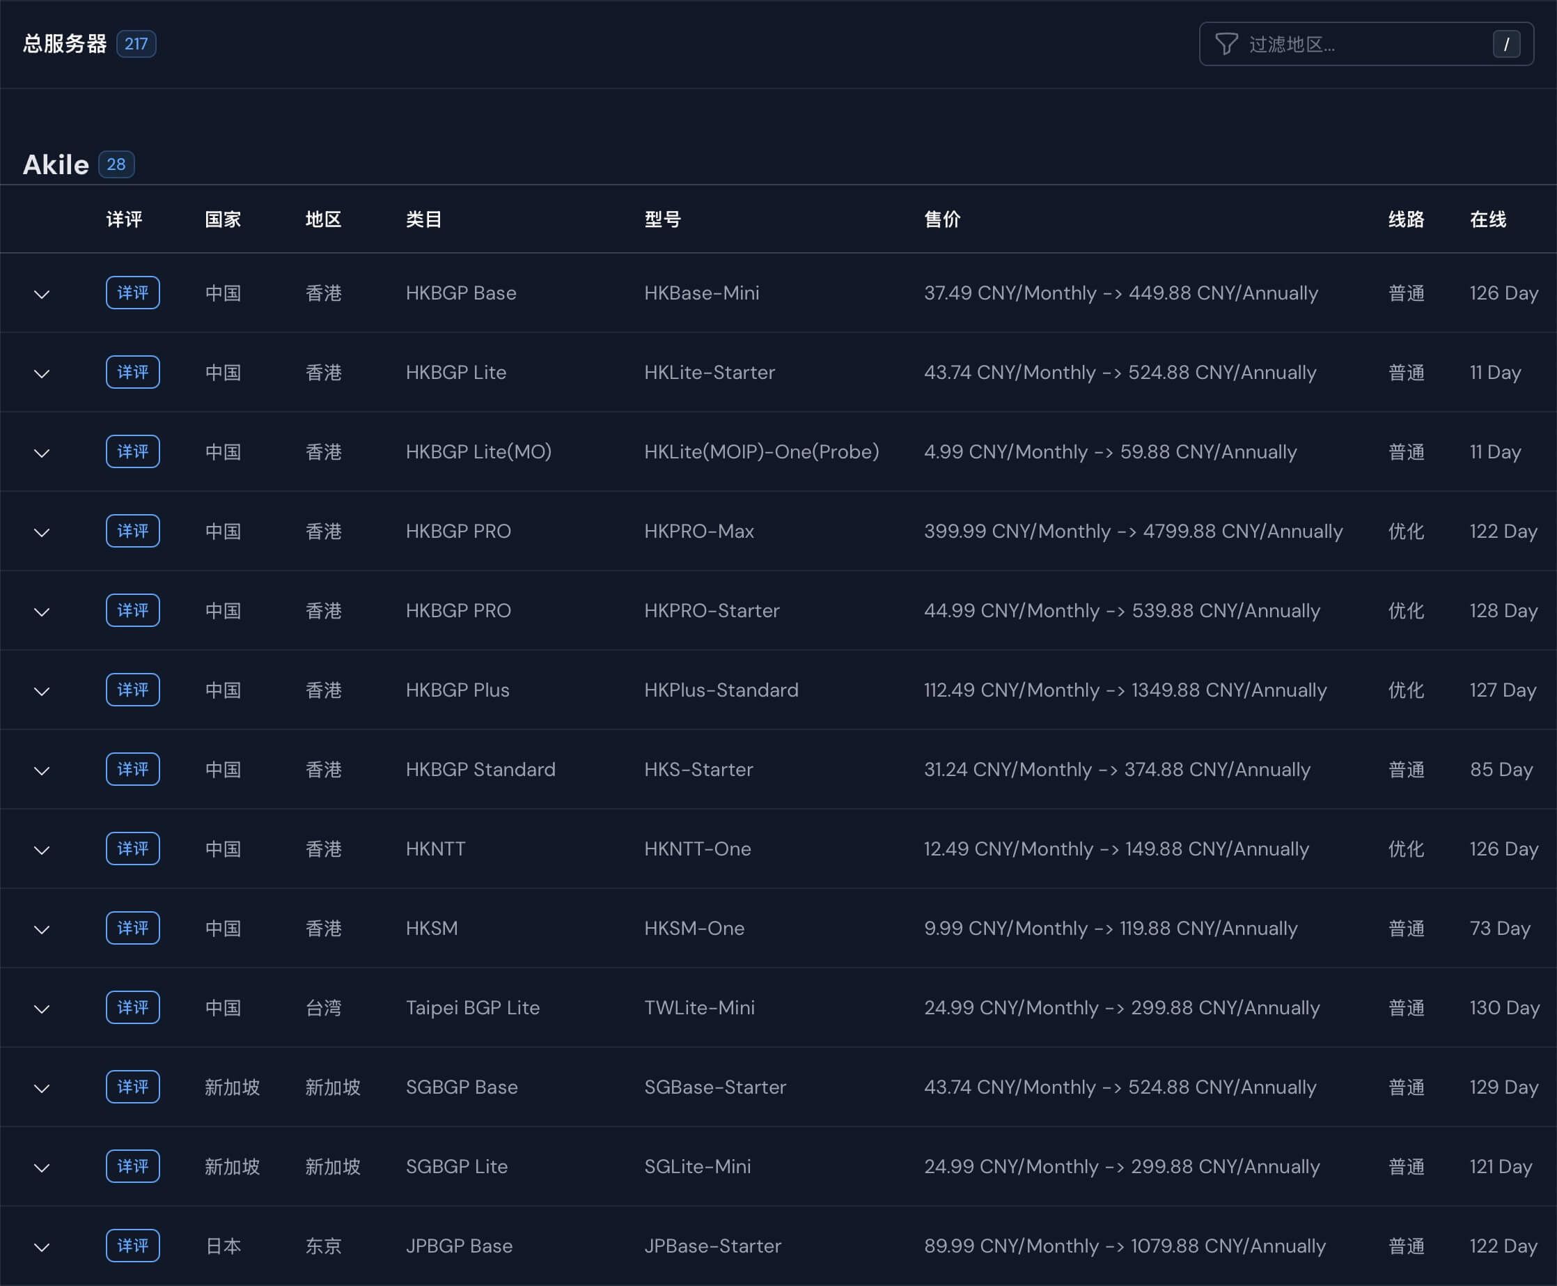This screenshot has width=1557, height=1286.
Task: Select the HKBGP Lite(MO) category cell
Action: click(479, 452)
